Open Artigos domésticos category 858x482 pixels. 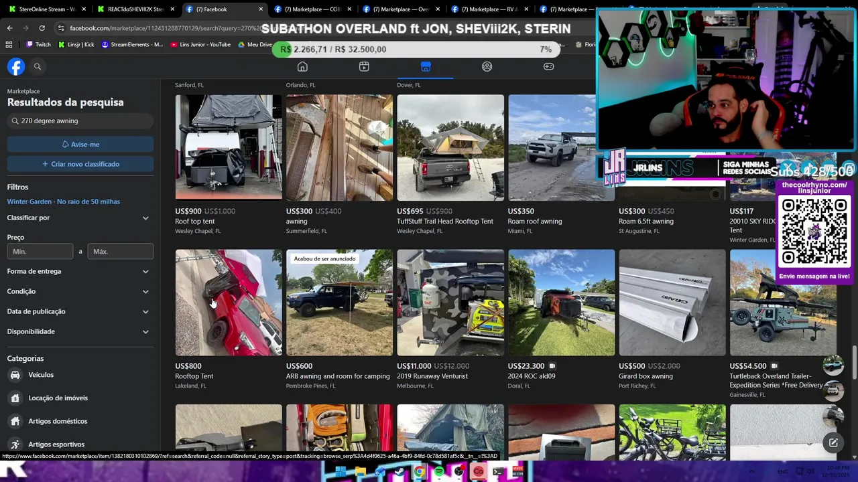pyautogui.click(x=79, y=421)
